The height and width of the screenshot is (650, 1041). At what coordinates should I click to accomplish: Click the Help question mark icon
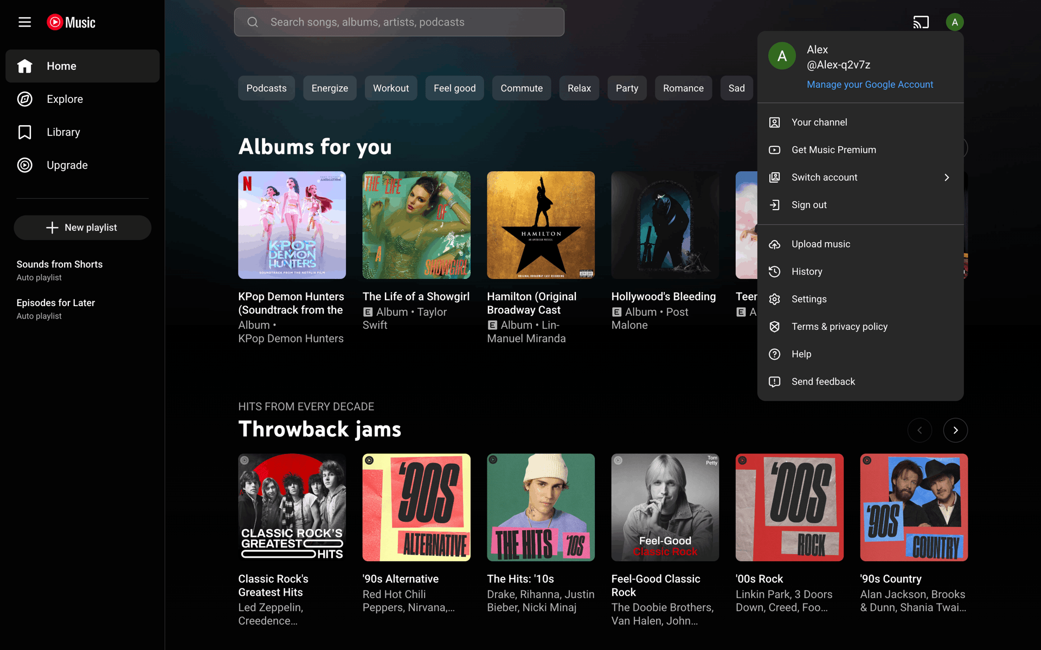(774, 354)
